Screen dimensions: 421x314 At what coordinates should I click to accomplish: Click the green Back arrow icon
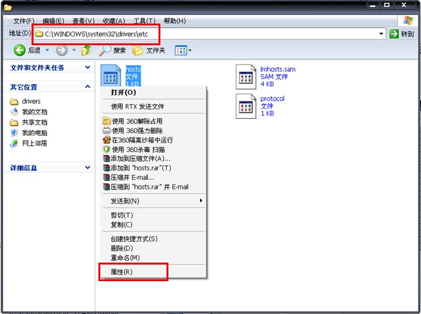[19, 50]
